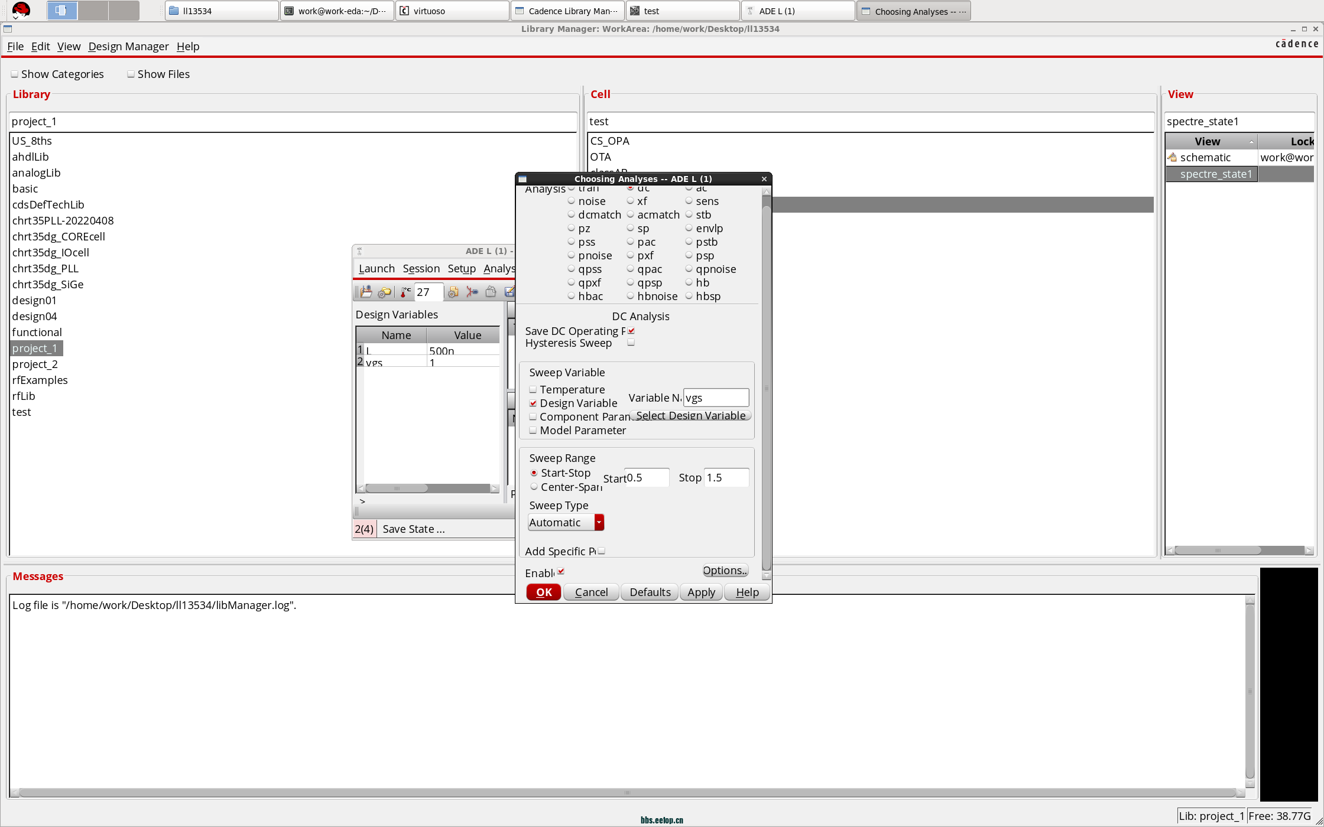Image resolution: width=1324 pixels, height=827 pixels.
Task: Select analogLib in Library list
Action: (x=36, y=172)
